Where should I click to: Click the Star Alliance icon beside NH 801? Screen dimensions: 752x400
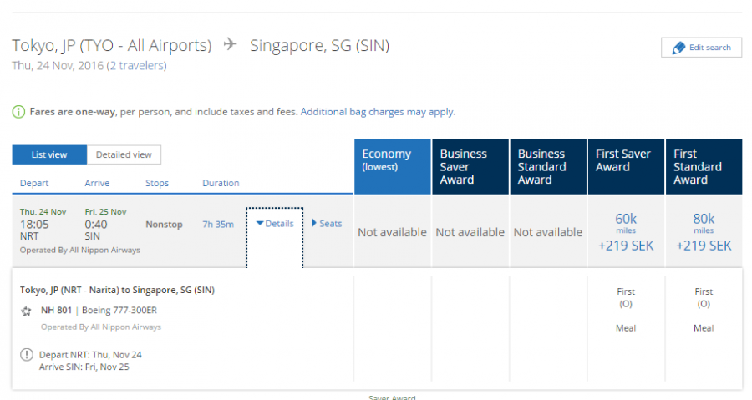click(27, 311)
